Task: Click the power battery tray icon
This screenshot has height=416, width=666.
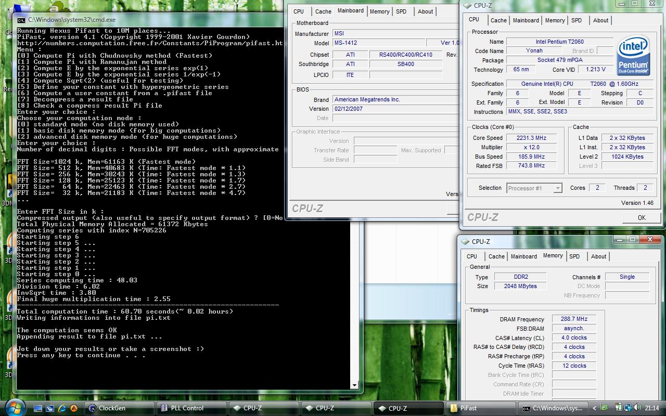Action: click(x=619, y=407)
